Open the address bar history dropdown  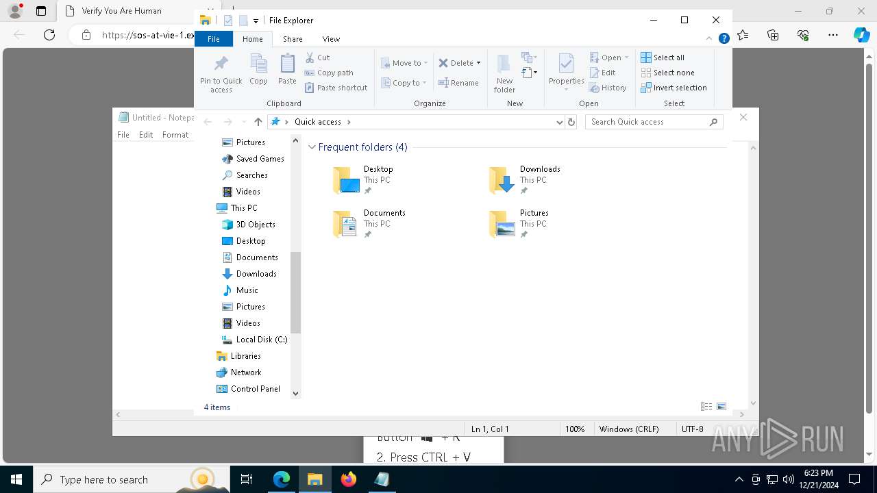click(560, 122)
